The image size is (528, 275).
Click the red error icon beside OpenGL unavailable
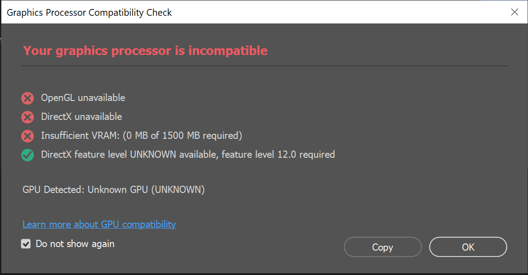pyautogui.click(x=28, y=98)
